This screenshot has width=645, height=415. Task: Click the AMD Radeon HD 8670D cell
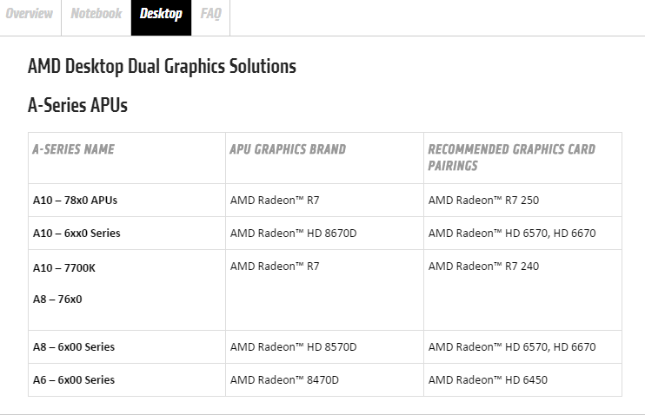pos(293,233)
